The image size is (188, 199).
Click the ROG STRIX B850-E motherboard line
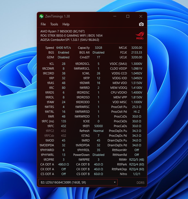(72, 36)
